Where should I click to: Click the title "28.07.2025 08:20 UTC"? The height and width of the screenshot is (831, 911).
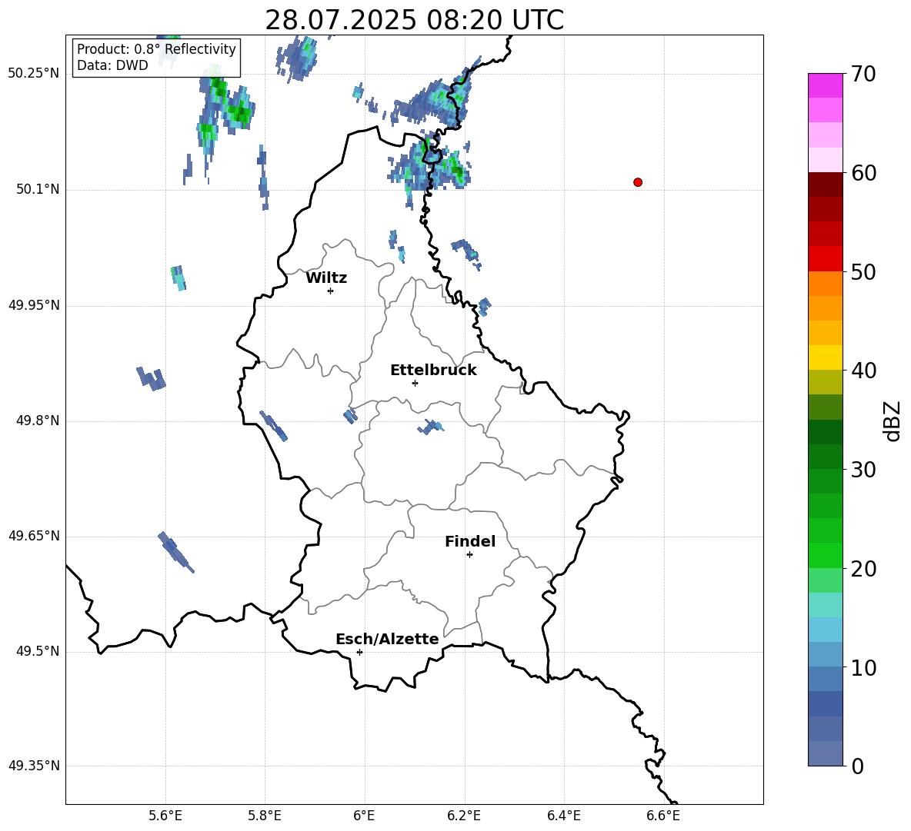[414, 20]
